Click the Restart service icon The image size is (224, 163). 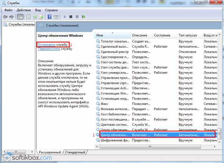[x=84, y=17]
